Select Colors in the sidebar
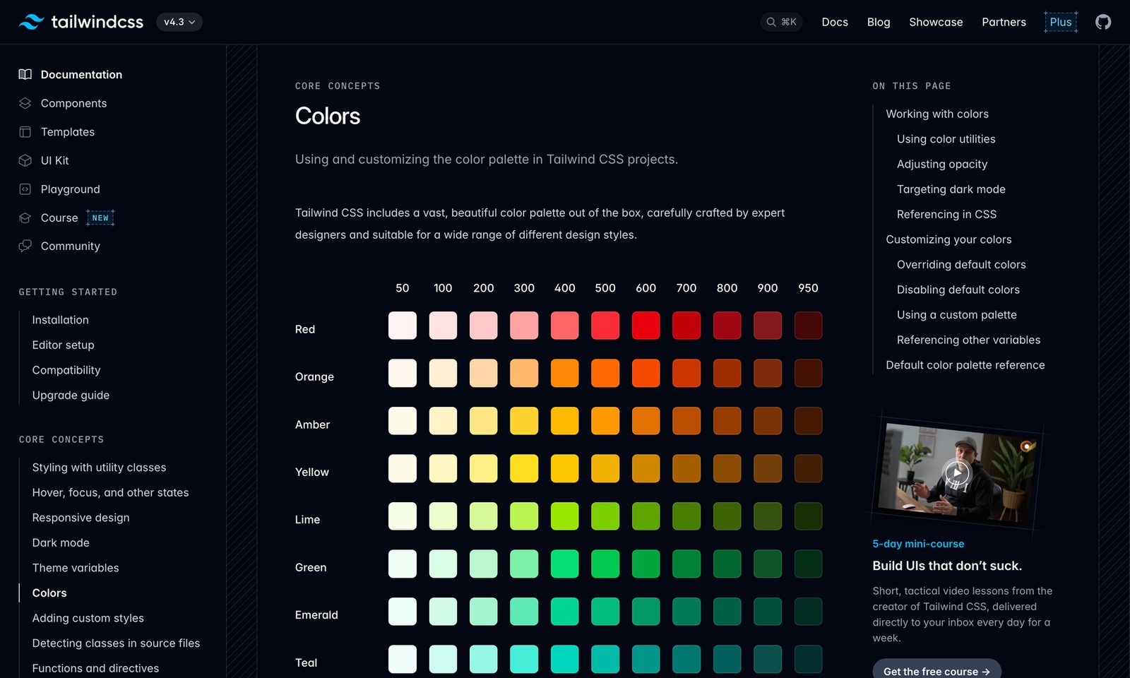Viewport: 1130px width, 678px height. (x=49, y=593)
